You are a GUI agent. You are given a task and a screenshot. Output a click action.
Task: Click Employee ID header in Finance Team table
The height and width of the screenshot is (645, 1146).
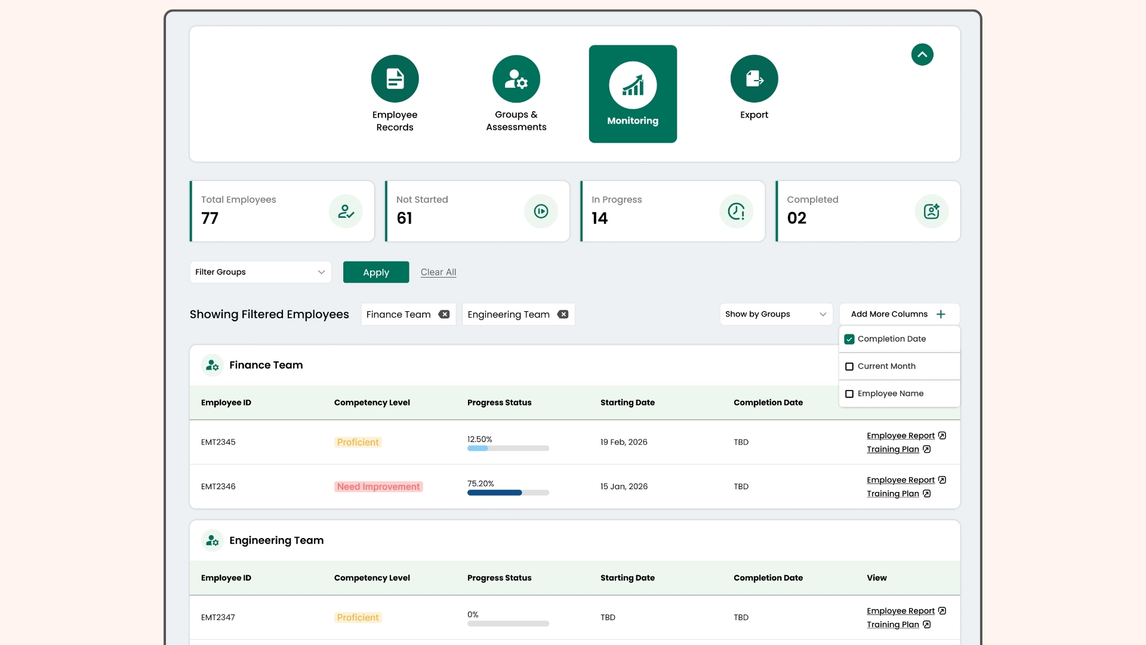[x=226, y=403]
